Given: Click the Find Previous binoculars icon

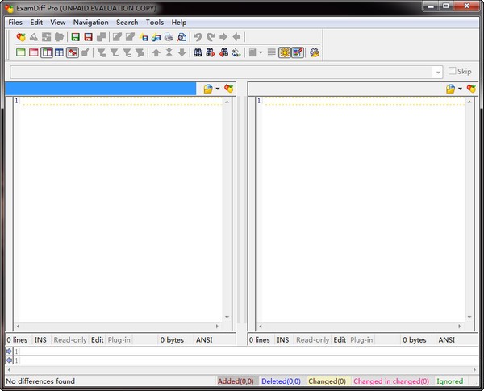Looking at the screenshot, I should [223, 52].
